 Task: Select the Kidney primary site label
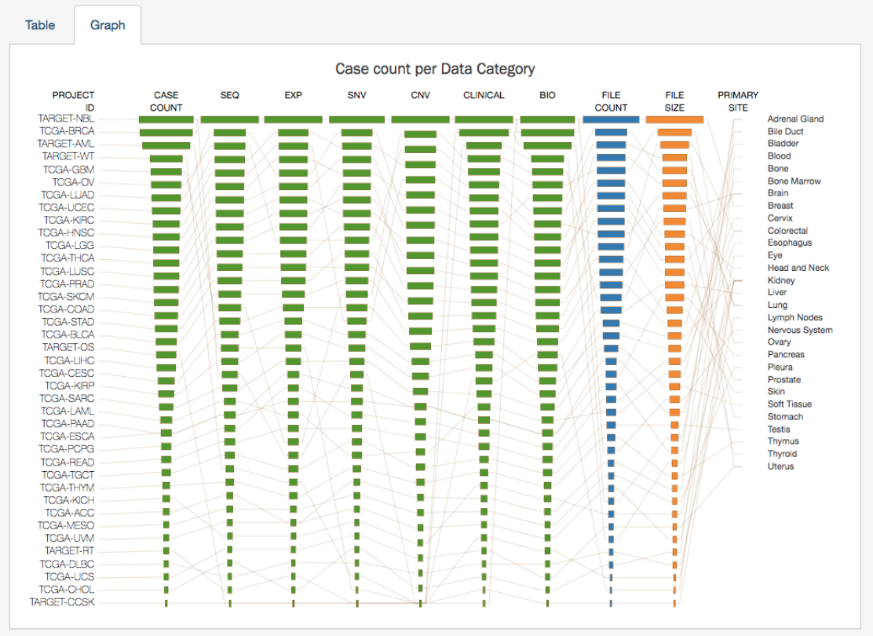[x=781, y=280]
